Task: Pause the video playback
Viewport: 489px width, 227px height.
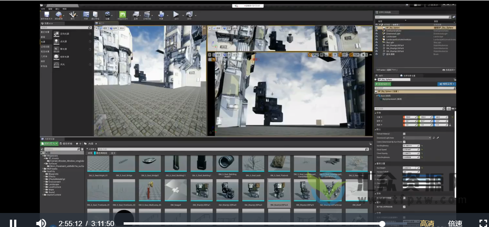Action: [x=14, y=223]
